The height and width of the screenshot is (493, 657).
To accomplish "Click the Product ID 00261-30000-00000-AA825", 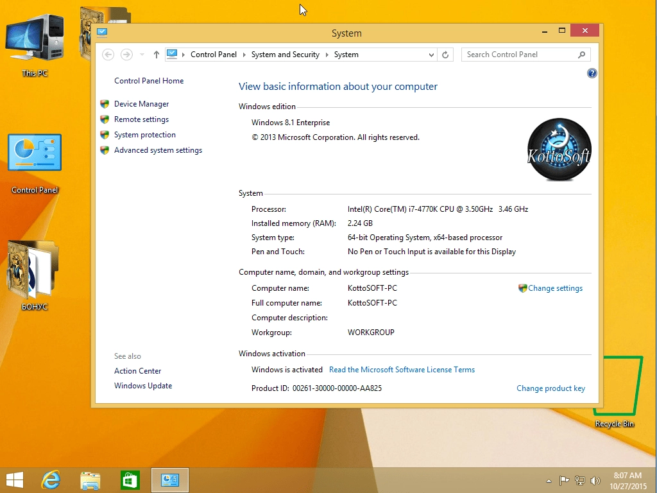I will pyautogui.click(x=337, y=388).
